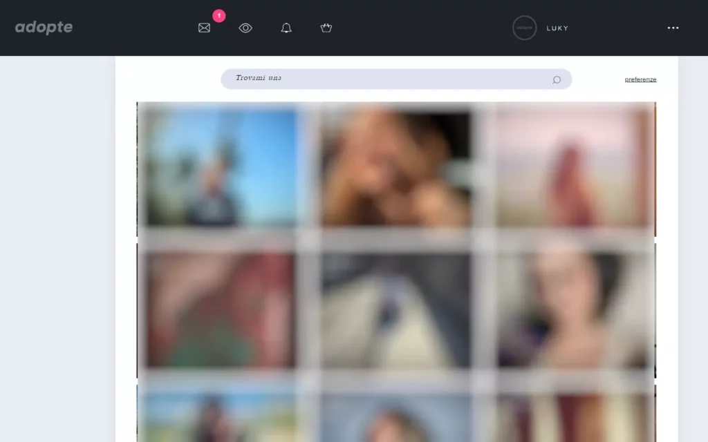Screen dimensions: 708x442
Task: Open the notifications bell
Action: click(x=286, y=28)
